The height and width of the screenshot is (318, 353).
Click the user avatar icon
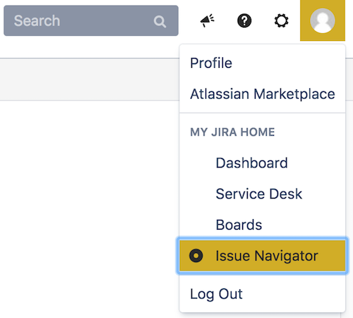pos(323,20)
